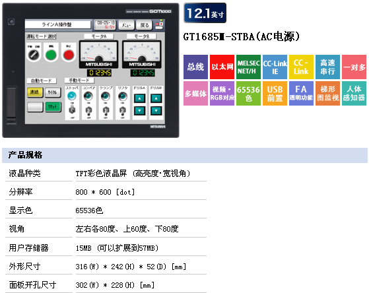
Task: Tap the メニュー button on HMI
Action: (x=126, y=25)
